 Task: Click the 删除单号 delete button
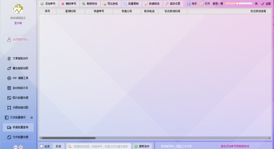[x=69, y=4]
